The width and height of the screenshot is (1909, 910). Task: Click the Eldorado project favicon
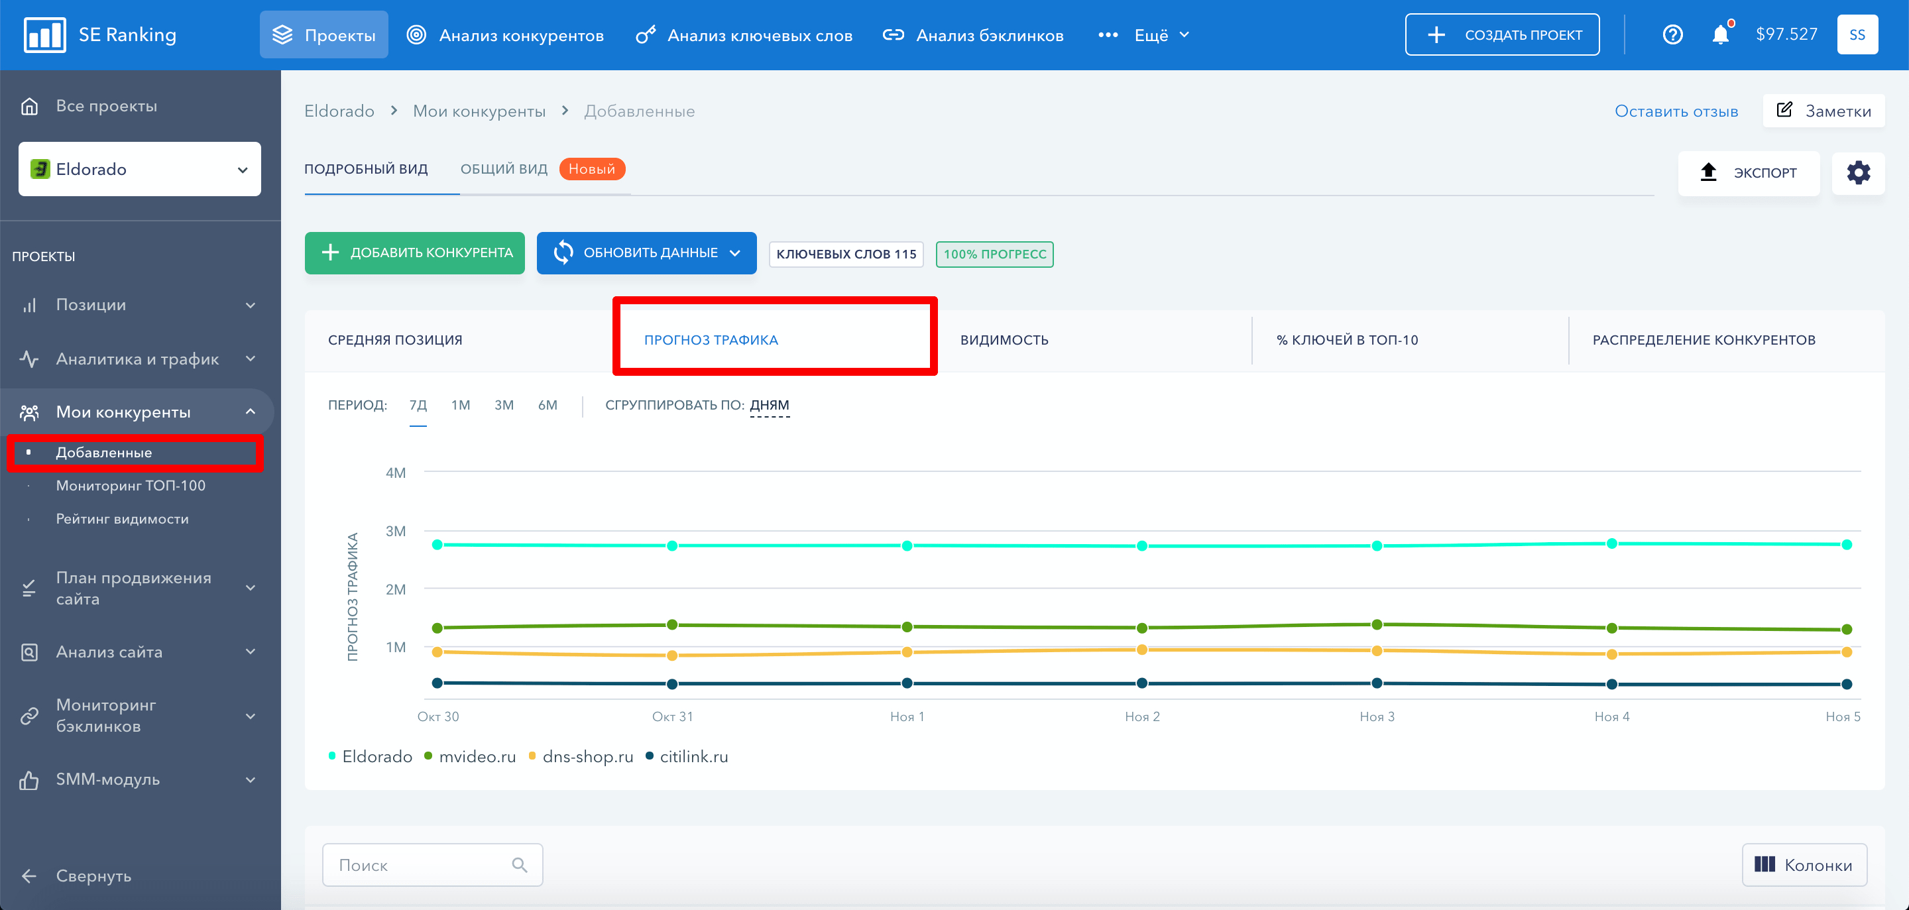(39, 169)
